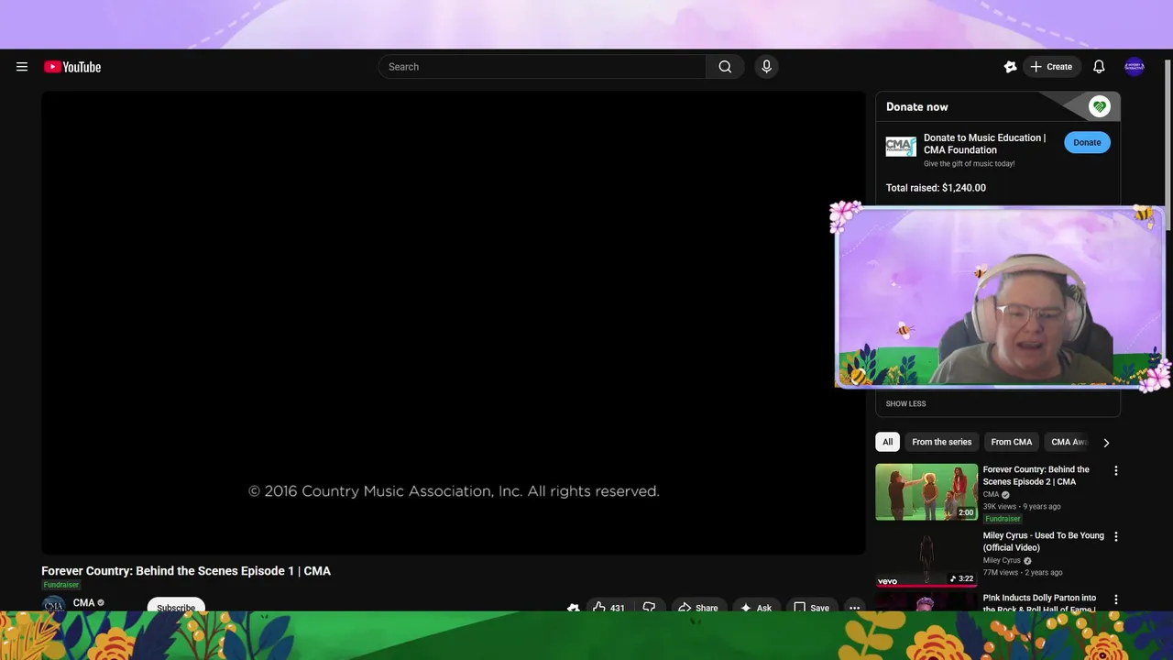Viewport: 1173px width, 660px height.
Task: Click the 'Donate now' heading
Action: [916, 107]
